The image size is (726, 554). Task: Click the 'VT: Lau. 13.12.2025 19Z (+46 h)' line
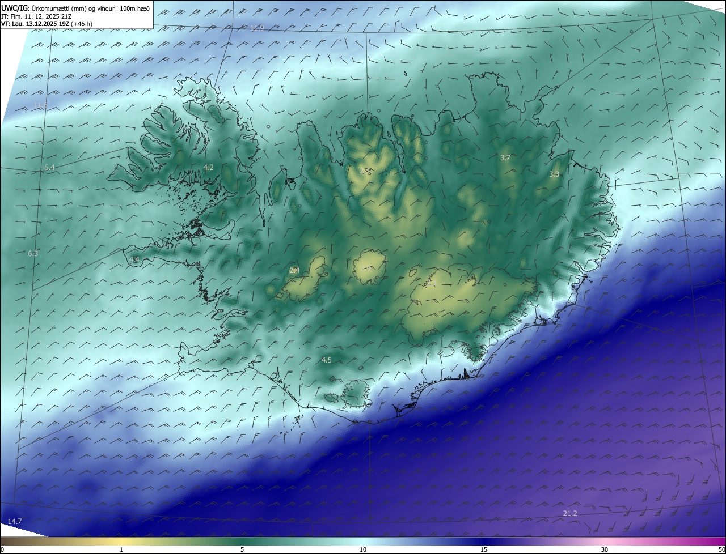point(47,24)
